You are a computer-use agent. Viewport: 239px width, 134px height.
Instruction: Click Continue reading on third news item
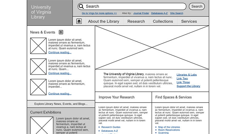[60, 94]
